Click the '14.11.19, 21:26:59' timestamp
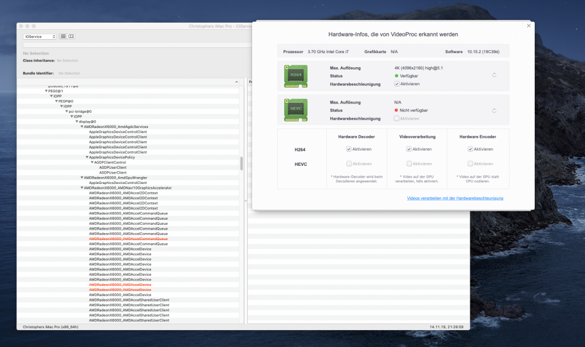This screenshot has height=347, width=585. coord(446,327)
